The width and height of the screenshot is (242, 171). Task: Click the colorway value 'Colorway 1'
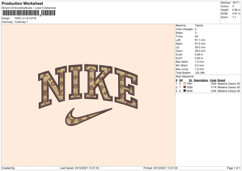tap(21, 22)
